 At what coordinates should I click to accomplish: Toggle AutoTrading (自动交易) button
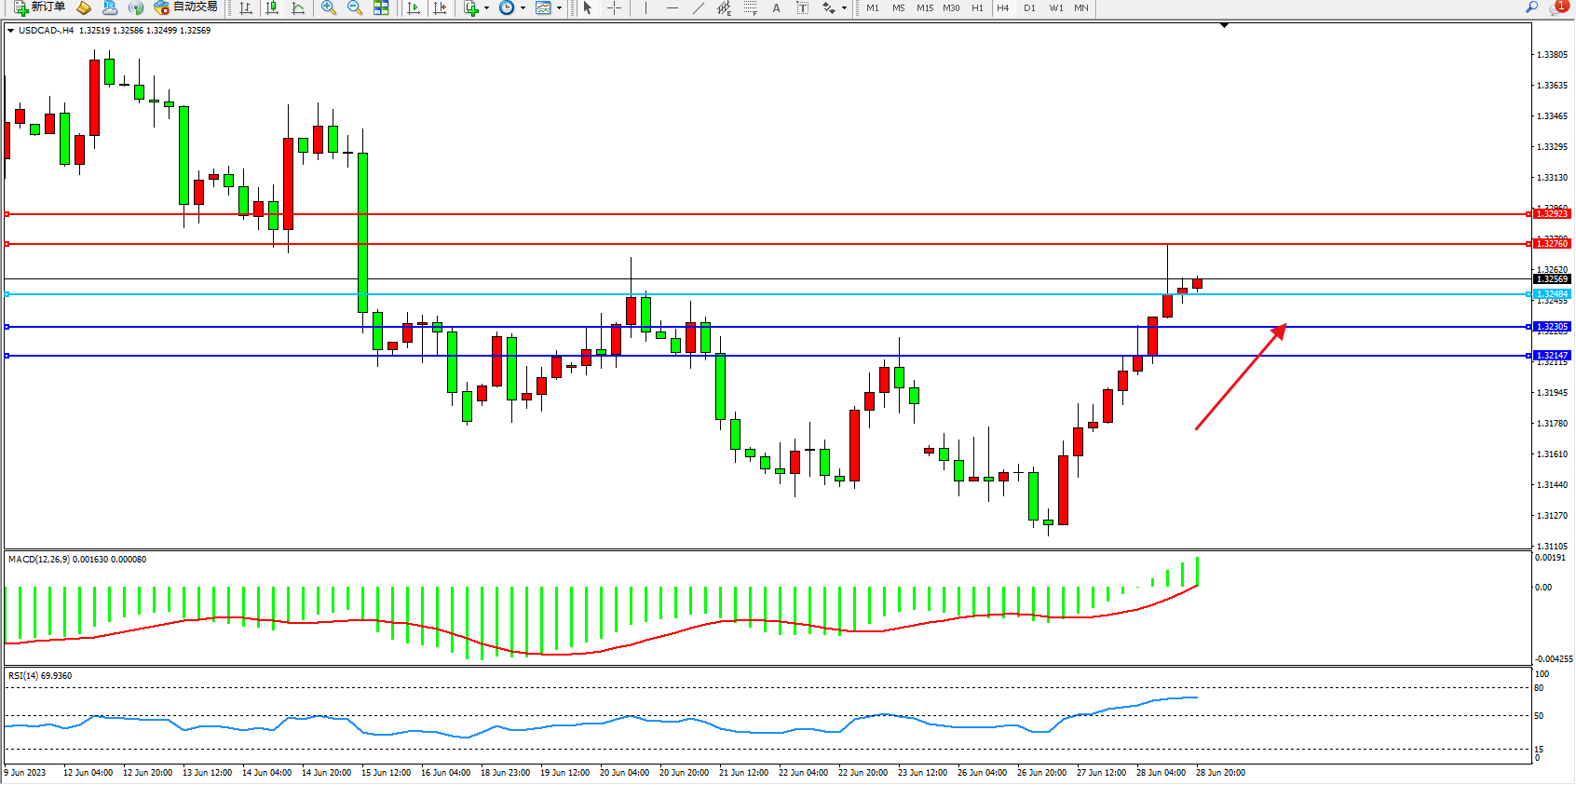point(186,7)
